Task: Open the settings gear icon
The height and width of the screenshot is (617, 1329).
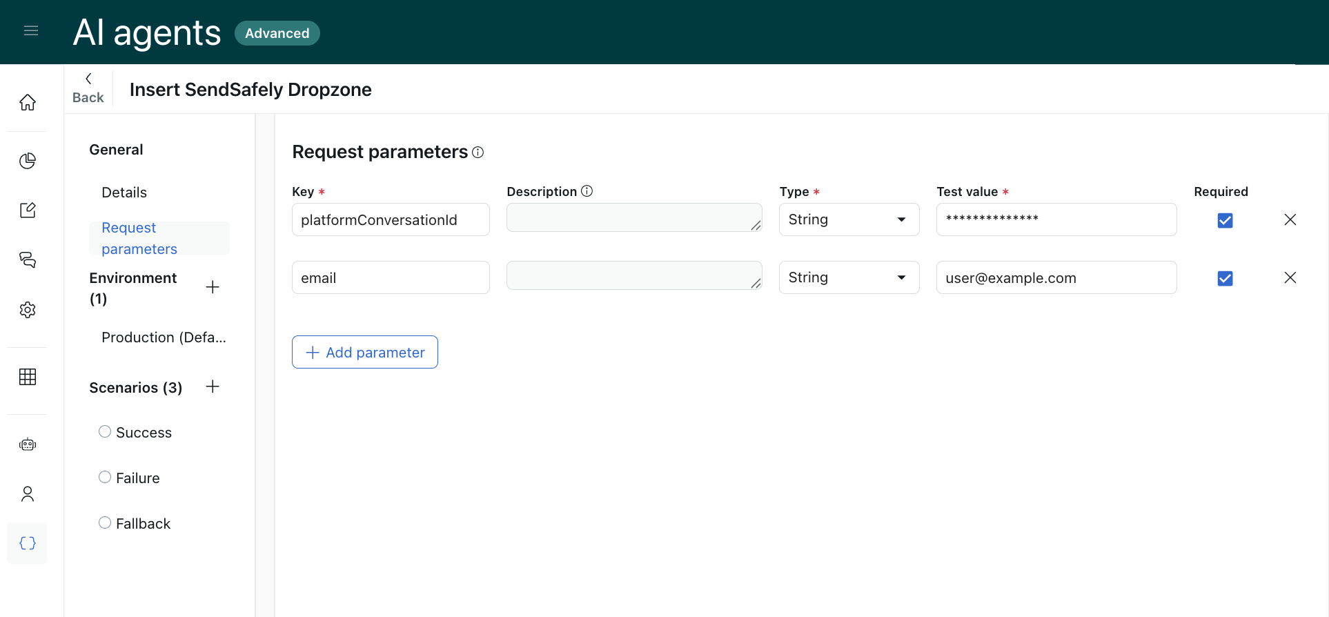Action: pyautogui.click(x=28, y=310)
